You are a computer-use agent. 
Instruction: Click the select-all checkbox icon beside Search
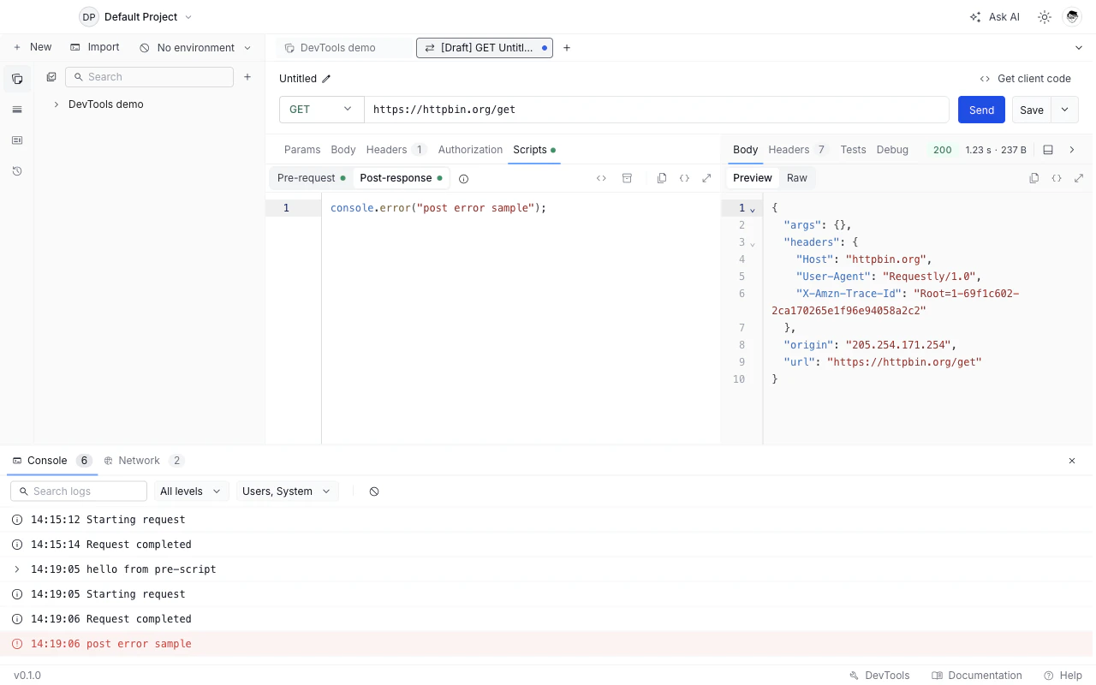pyautogui.click(x=51, y=77)
